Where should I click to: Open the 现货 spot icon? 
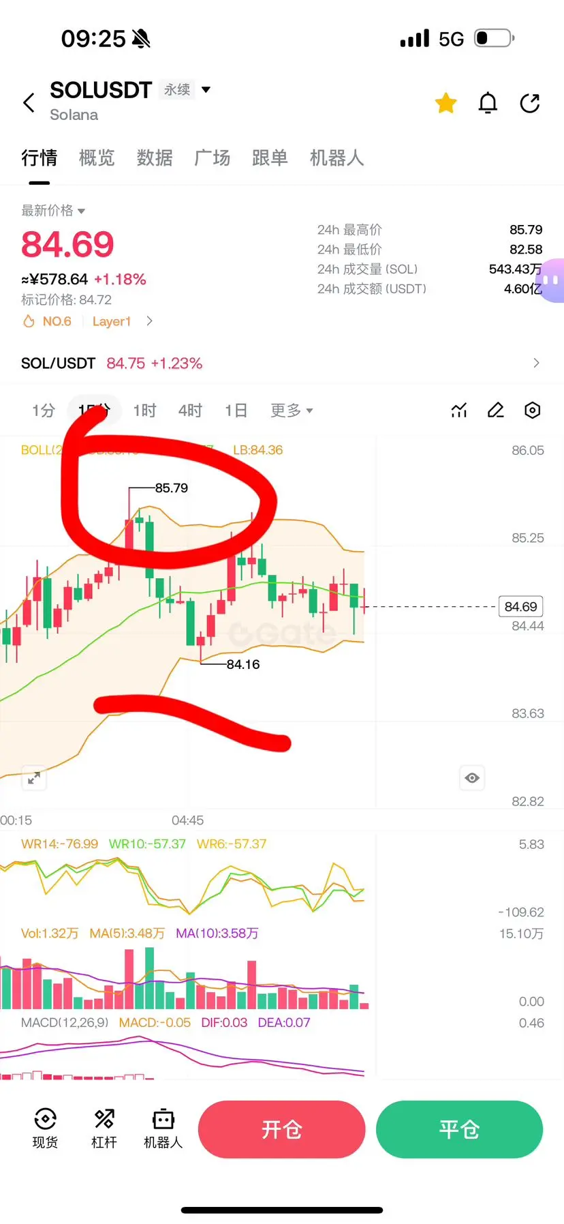pyautogui.click(x=45, y=1129)
